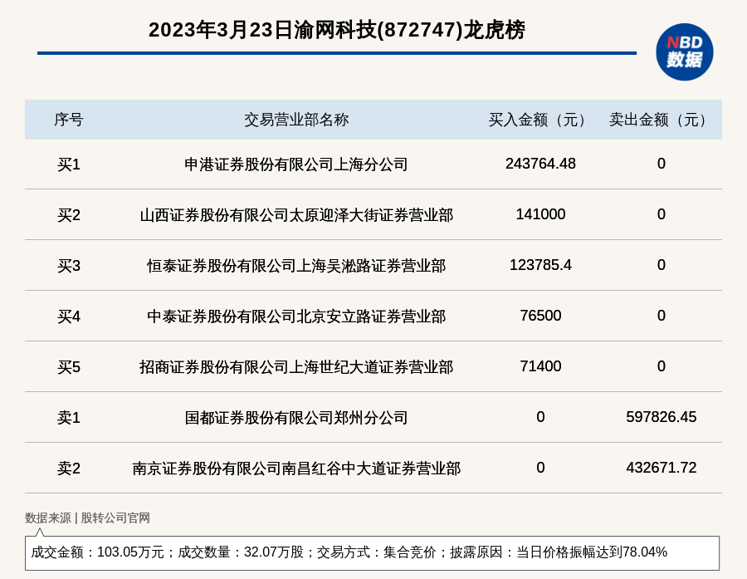
Task: Select 南京证券股份有限公司南昌红谷中大道证券营业部
Action: [x=296, y=468]
